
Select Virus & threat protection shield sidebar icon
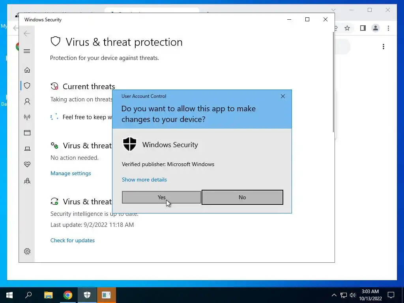click(x=27, y=86)
